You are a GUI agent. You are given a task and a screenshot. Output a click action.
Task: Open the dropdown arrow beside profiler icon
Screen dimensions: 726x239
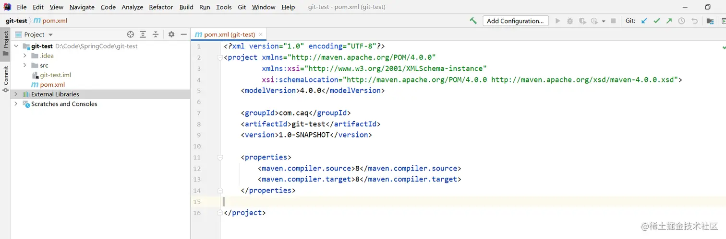(x=603, y=21)
